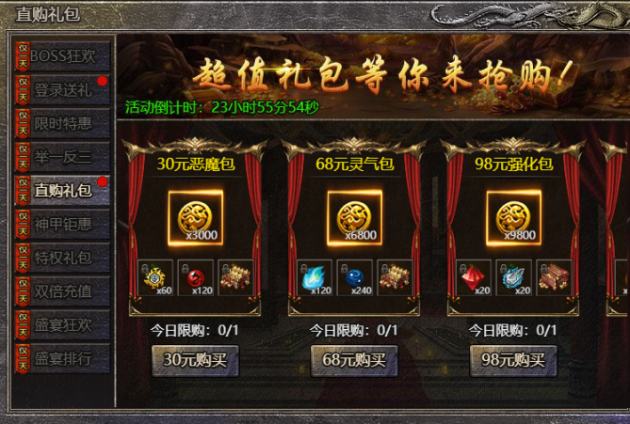Switch to the 神甲钜惠 tab

(x=62, y=225)
